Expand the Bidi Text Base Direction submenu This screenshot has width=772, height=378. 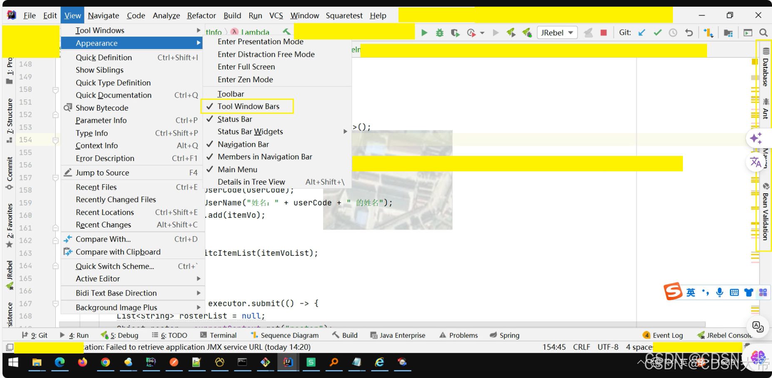115,293
